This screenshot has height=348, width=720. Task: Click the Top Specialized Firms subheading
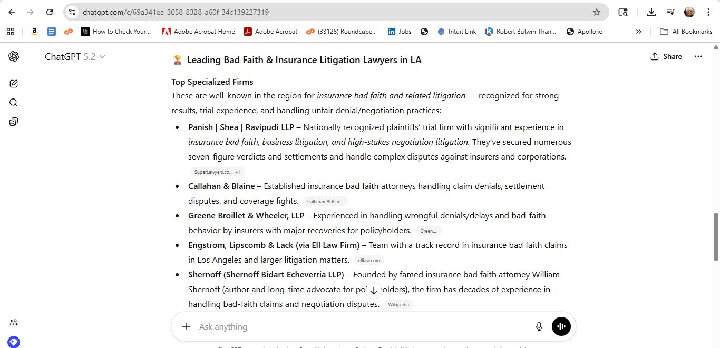tap(212, 82)
